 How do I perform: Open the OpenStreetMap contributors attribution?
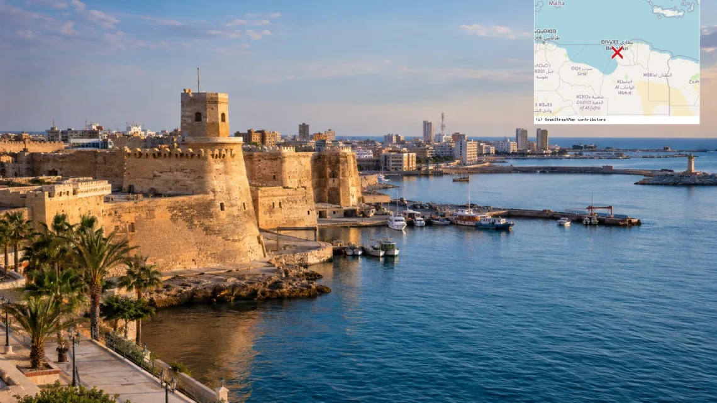(x=570, y=119)
